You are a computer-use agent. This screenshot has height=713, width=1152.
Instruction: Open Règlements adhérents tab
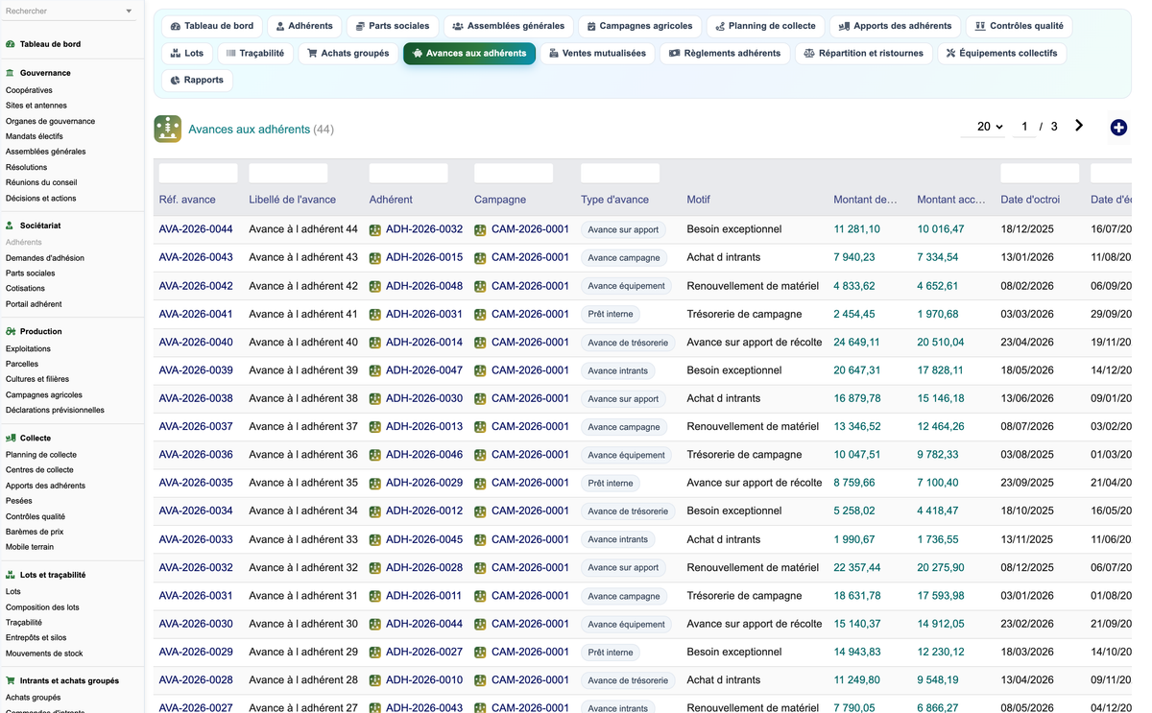click(x=725, y=53)
